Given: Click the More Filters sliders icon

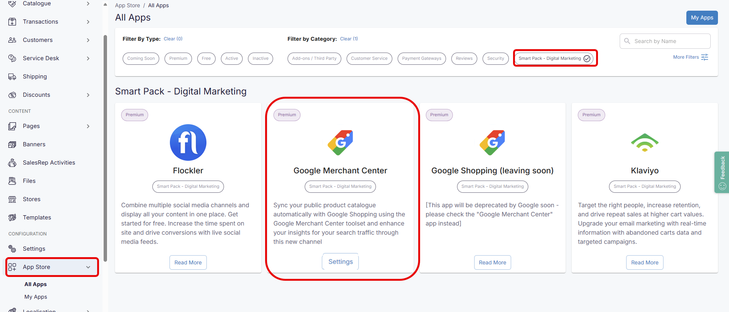Looking at the screenshot, I should [x=705, y=57].
